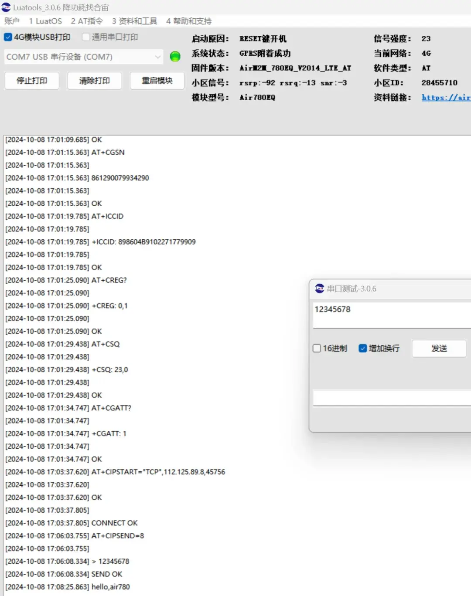Uncheck the 增加换行 newline checkbox

pos(362,348)
